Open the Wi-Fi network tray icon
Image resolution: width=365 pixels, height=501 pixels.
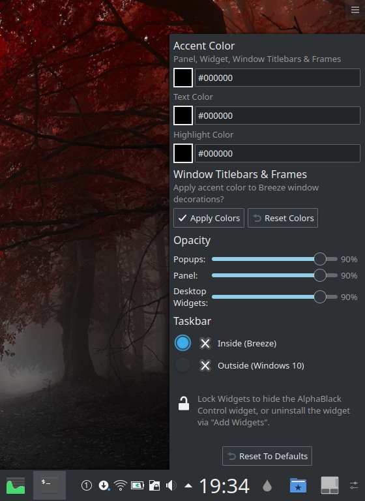click(121, 485)
